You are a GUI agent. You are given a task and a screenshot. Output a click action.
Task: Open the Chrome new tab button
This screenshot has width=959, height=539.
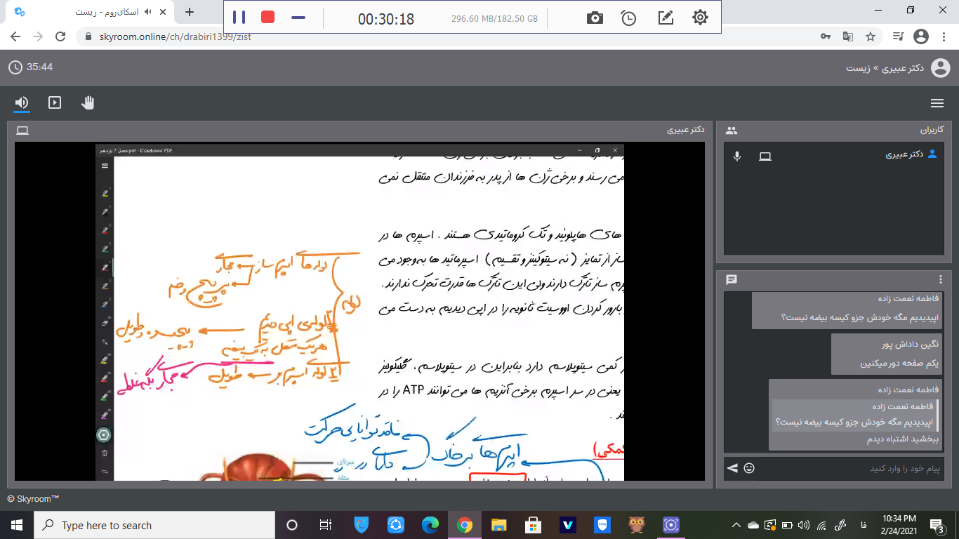point(189,12)
